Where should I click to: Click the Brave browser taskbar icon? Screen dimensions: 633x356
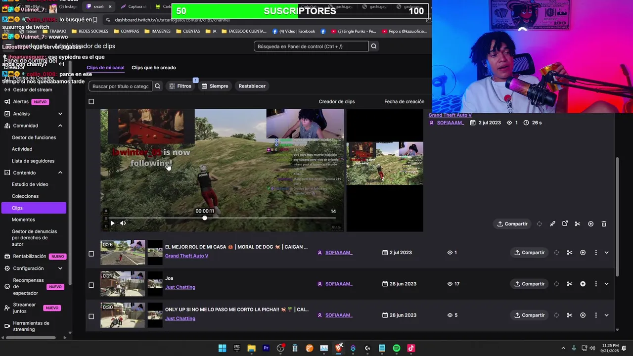(x=339, y=348)
